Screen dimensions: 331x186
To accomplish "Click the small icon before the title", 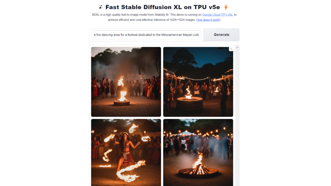I will pyautogui.click(x=101, y=7).
